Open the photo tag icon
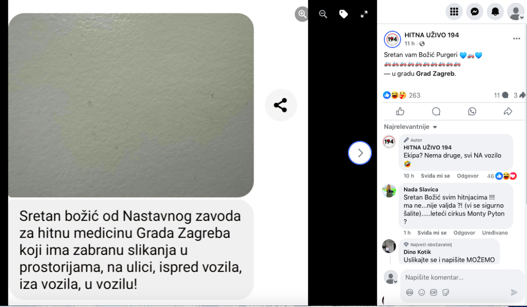 343,14
